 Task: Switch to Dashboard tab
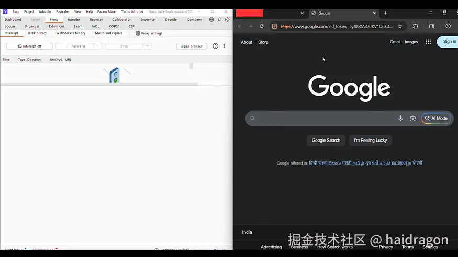click(x=13, y=19)
